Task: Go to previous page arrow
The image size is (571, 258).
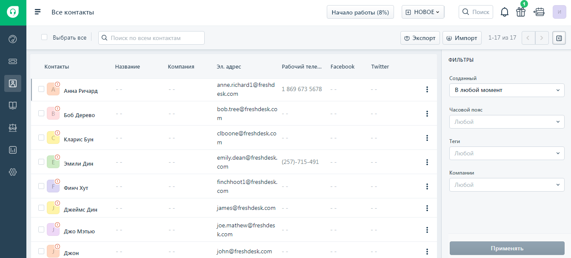Action: [528, 38]
